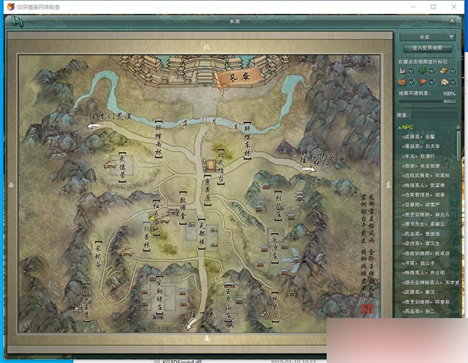Click the 长蛇谷 label on the map
The image size is (468, 363).
pyautogui.click(x=98, y=254)
